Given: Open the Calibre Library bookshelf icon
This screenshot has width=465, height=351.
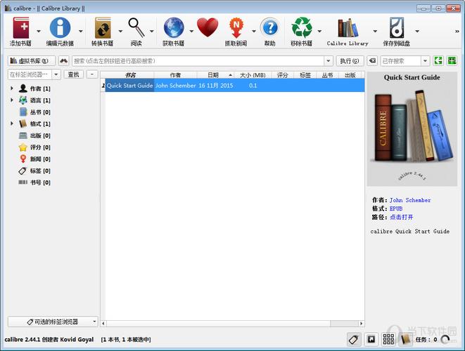Looking at the screenshot, I should coord(348,28).
